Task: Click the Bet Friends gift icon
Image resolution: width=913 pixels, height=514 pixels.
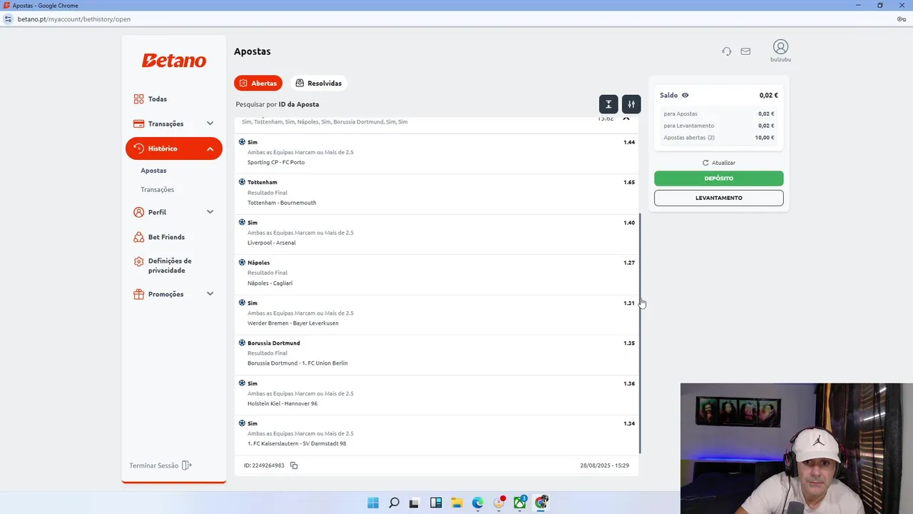Action: 138,237
